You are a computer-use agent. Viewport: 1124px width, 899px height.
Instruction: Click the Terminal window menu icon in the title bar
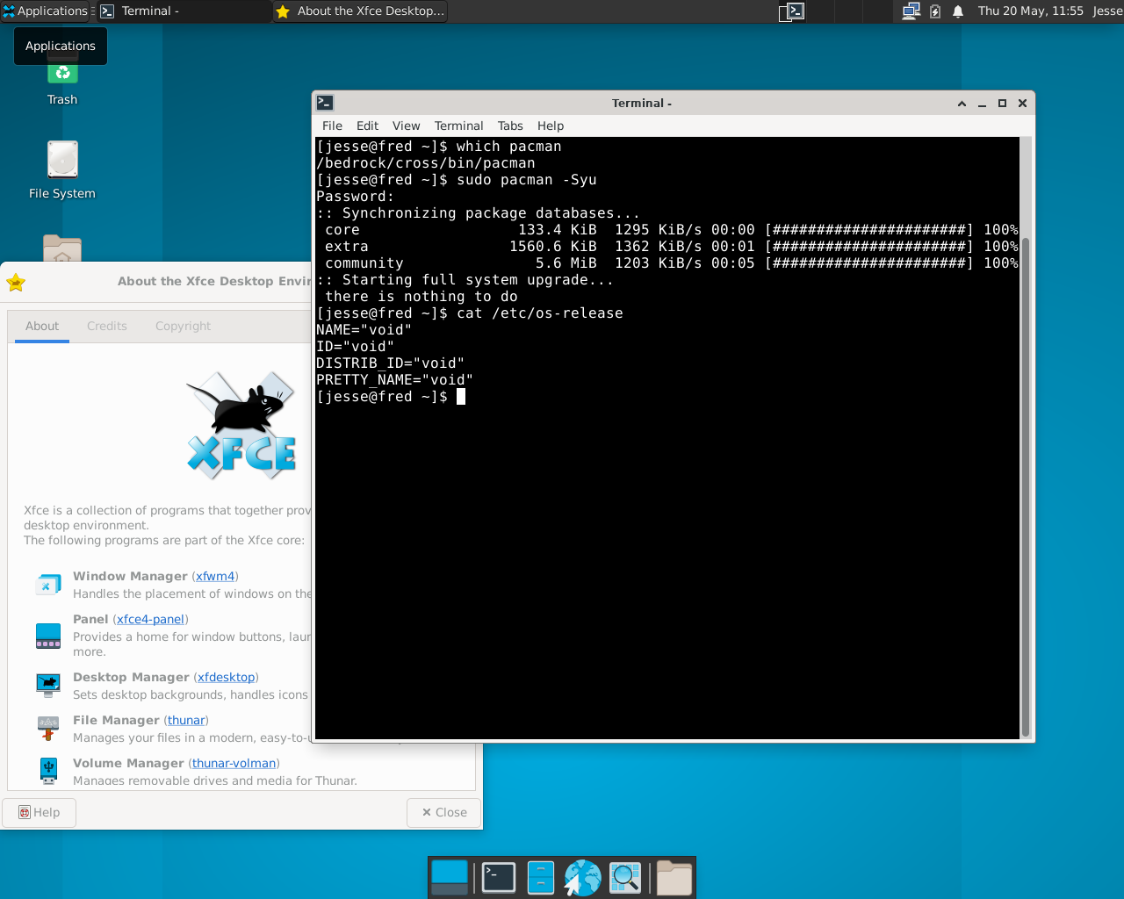click(325, 103)
